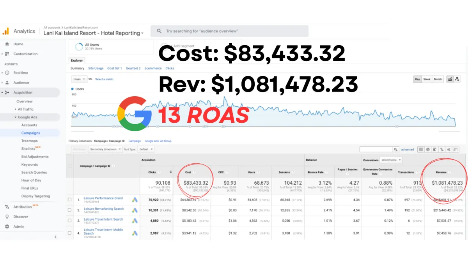The width and height of the screenshot is (468, 263).
Task: Click the Select a metric link
Action: click(105, 79)
